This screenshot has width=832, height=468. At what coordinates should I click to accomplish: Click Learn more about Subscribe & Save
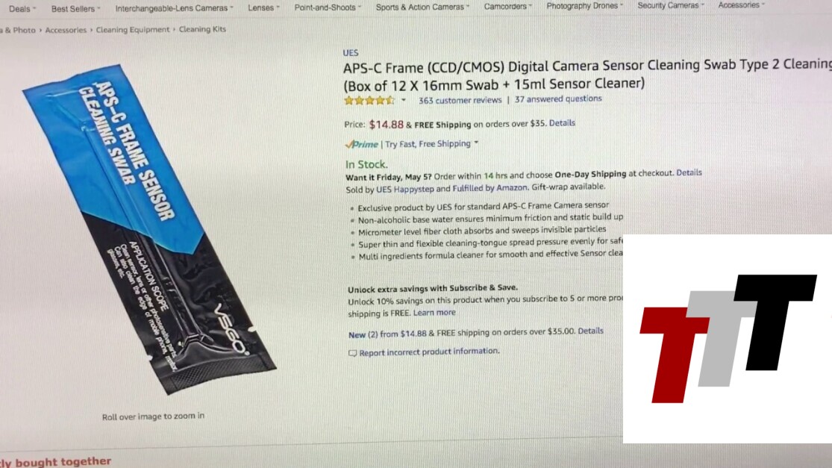coord(434,313)
